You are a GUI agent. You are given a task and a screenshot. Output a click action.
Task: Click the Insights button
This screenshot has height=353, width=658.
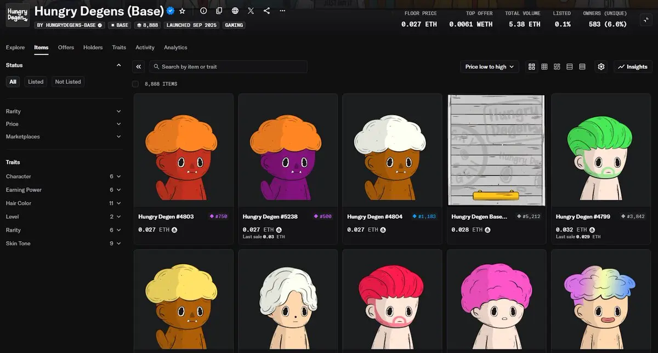coord(632,67)
